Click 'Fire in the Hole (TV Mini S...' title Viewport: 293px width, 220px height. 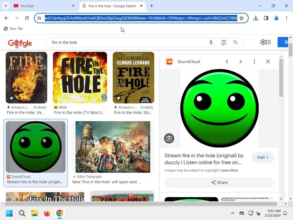(x=79, y=113)
